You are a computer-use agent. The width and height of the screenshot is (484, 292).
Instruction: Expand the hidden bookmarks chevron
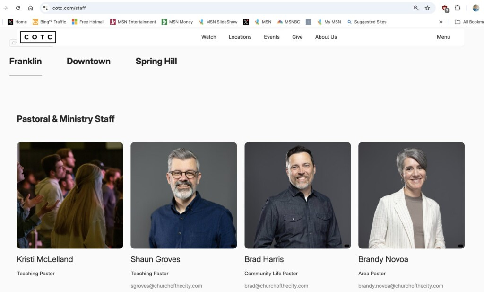(x=441, y=22)
